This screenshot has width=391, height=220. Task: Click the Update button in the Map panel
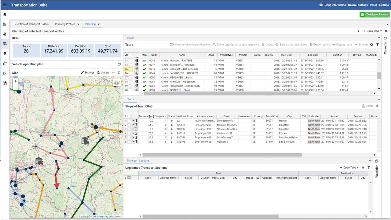click(104, 73)
